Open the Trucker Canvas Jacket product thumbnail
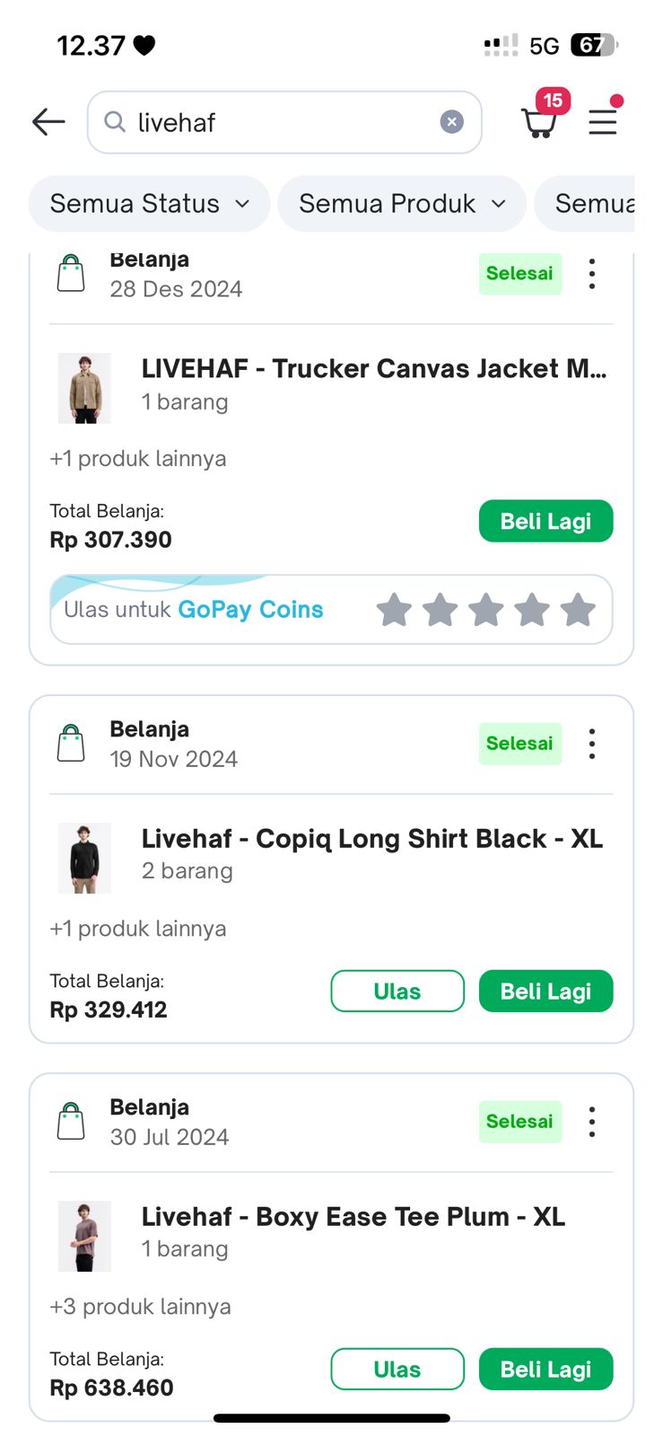 click(x=84, y=388)
